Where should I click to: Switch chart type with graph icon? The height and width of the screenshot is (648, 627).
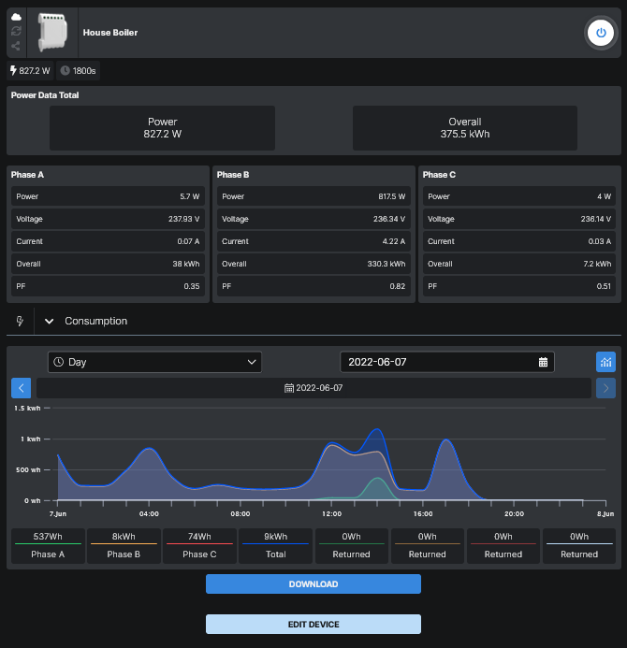[x=605, y=362]
